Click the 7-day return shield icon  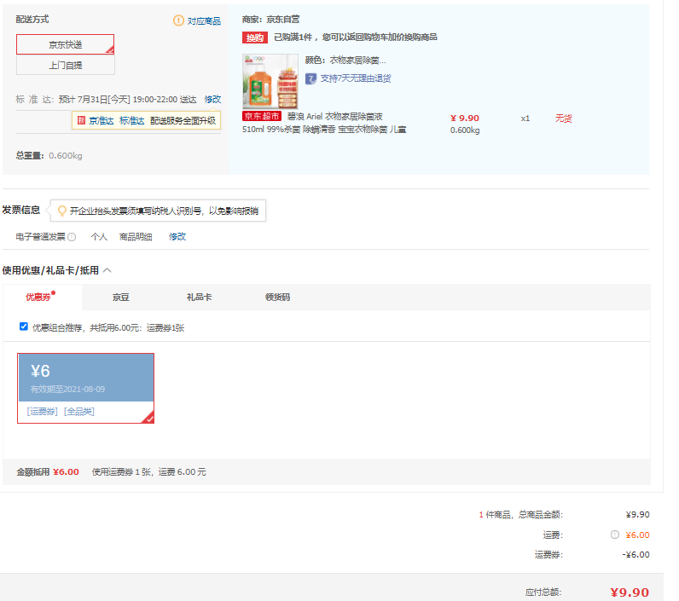(310, 78)
